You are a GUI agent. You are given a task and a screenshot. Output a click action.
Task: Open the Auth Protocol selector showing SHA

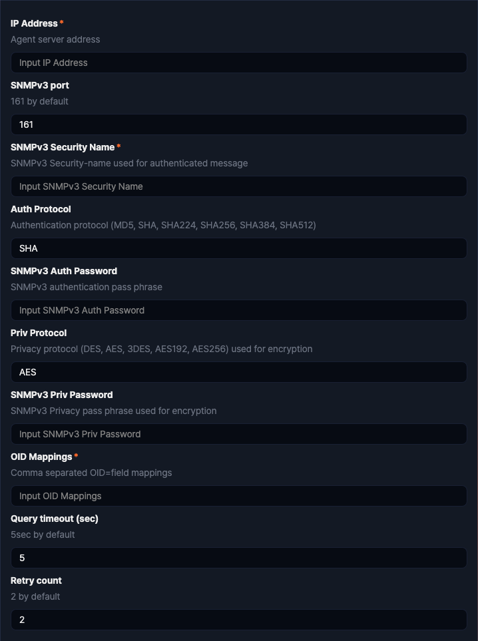tap(238, 248)
